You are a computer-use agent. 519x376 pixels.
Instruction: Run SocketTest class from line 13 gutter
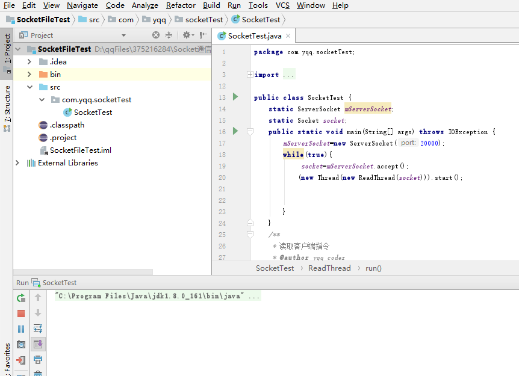pos(235,97)
